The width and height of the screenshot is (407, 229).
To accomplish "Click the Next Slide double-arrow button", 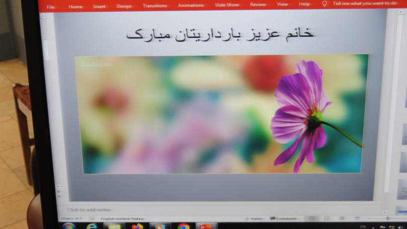I will (x=59, y=197).
